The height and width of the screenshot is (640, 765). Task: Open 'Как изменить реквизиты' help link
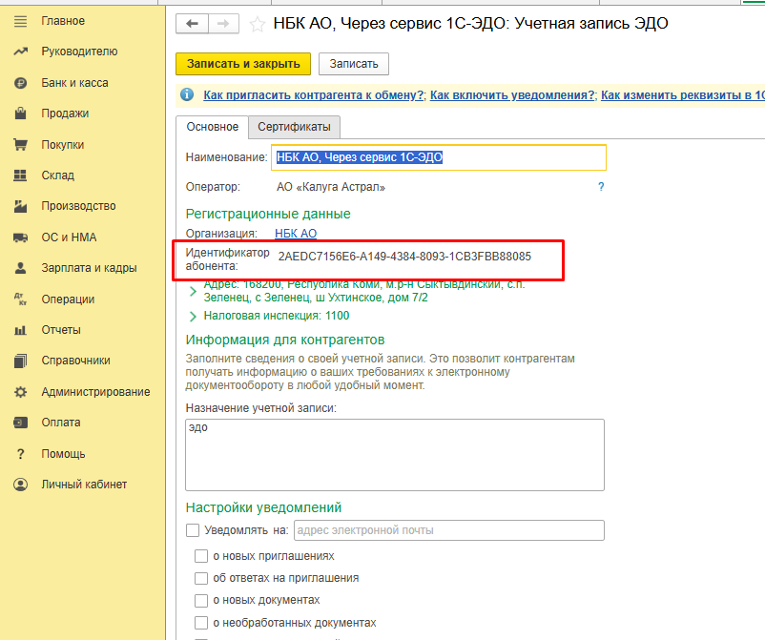tap(683, 95)
